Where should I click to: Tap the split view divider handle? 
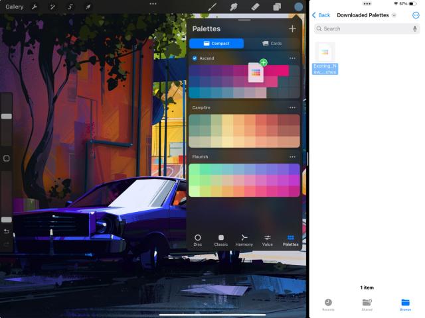tap(307, 159)
